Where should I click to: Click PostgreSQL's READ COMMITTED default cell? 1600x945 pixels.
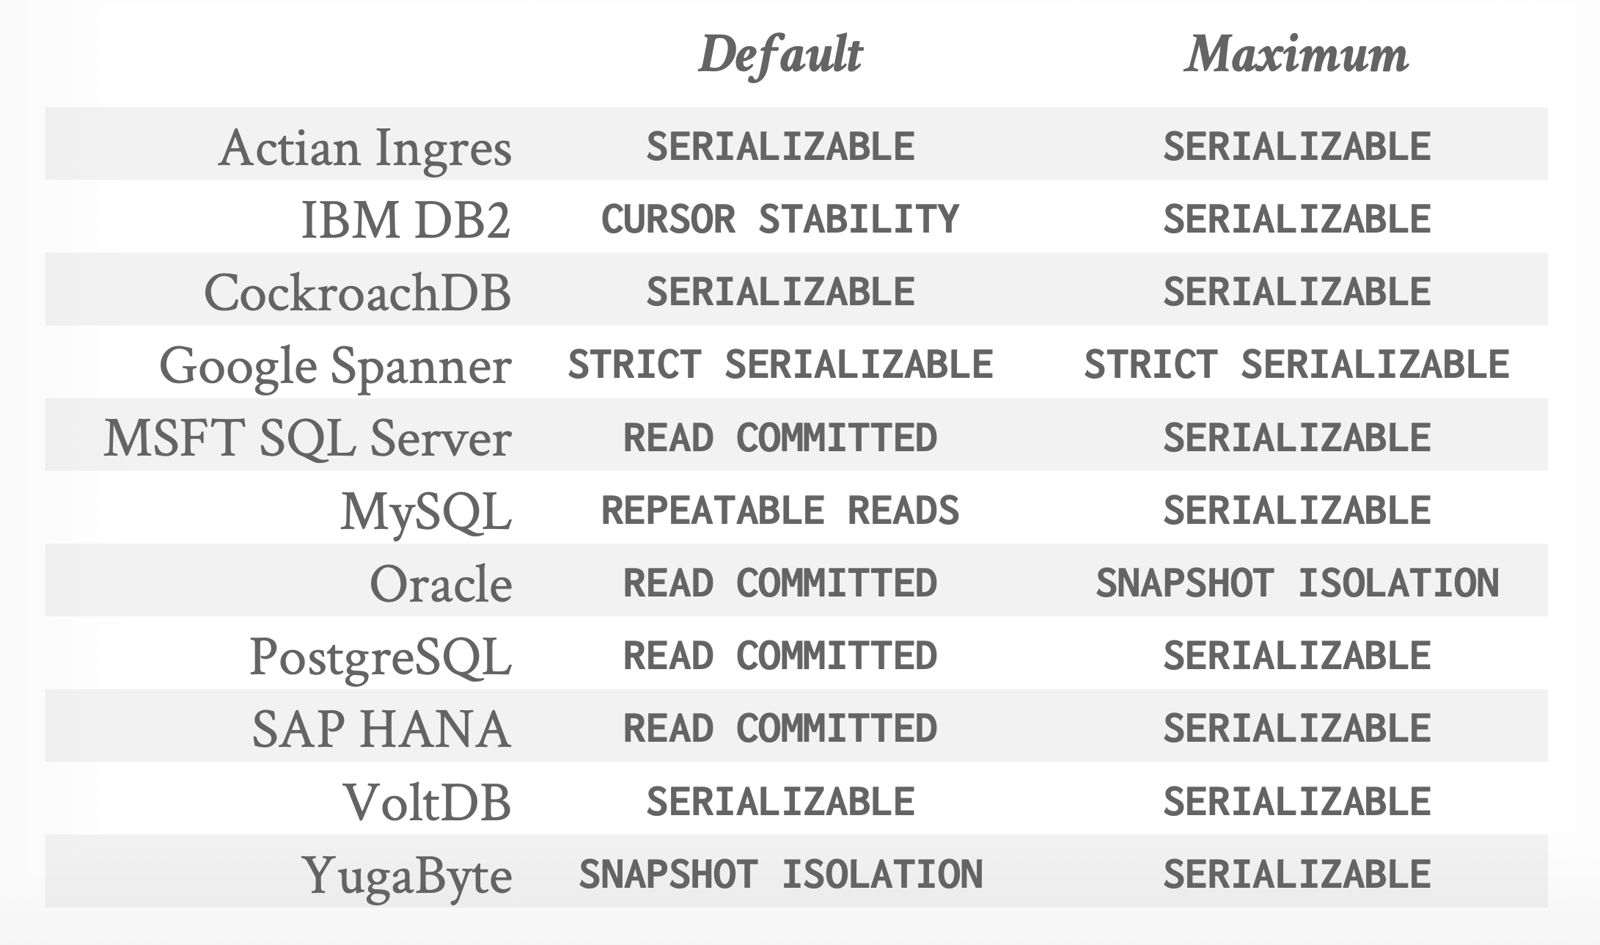(x=780, y=656)
